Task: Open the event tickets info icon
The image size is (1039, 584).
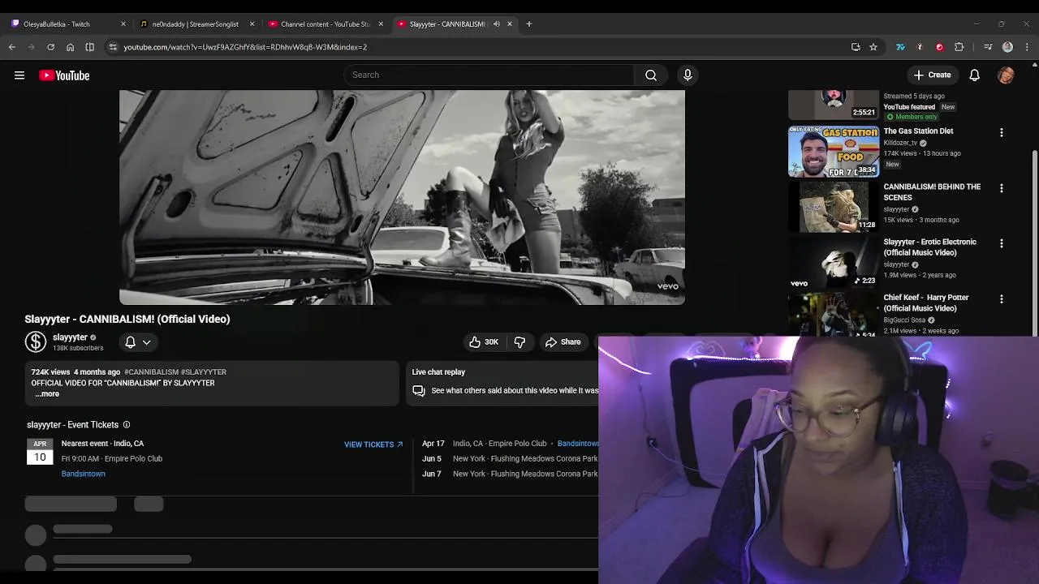Action: point(126,425)
